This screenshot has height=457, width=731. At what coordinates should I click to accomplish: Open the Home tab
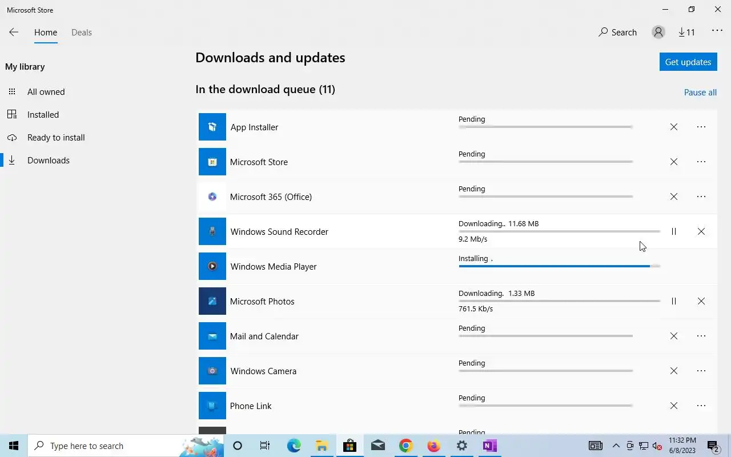point(46,33)
